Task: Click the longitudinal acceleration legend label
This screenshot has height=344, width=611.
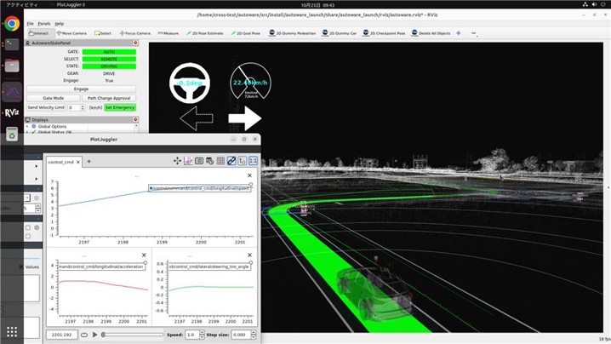Action: (x=101, y=267)
